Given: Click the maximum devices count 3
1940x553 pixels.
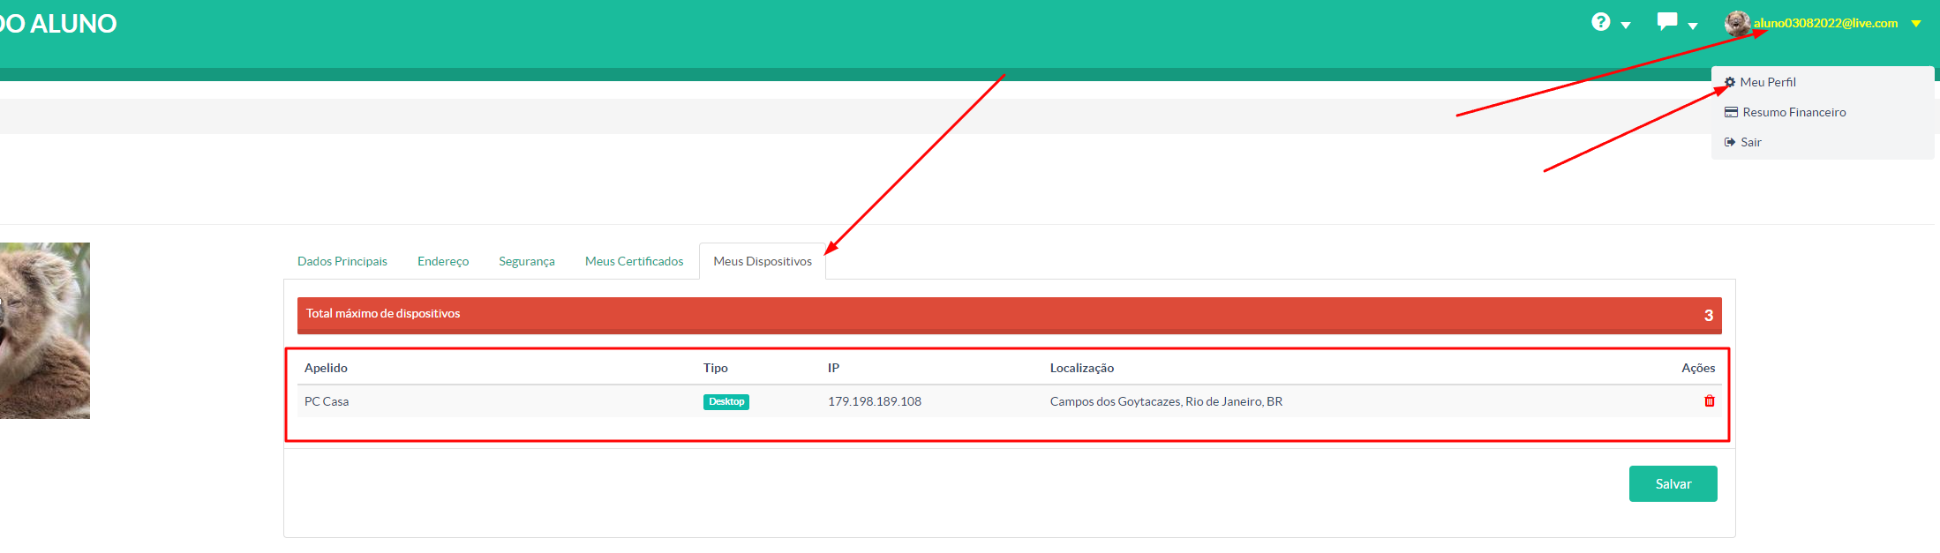Looking at the screenshot, I should pos(1709,316).
